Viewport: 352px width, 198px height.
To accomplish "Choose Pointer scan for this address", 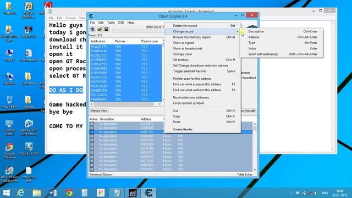I will pos(202,79).
